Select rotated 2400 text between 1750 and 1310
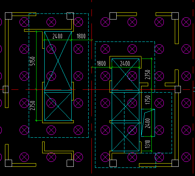The image size is (195, 176). (147, 123)
